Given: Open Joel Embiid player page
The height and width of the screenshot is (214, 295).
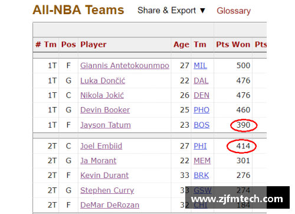Looking at the screenshot, I should tap(101, 146).
